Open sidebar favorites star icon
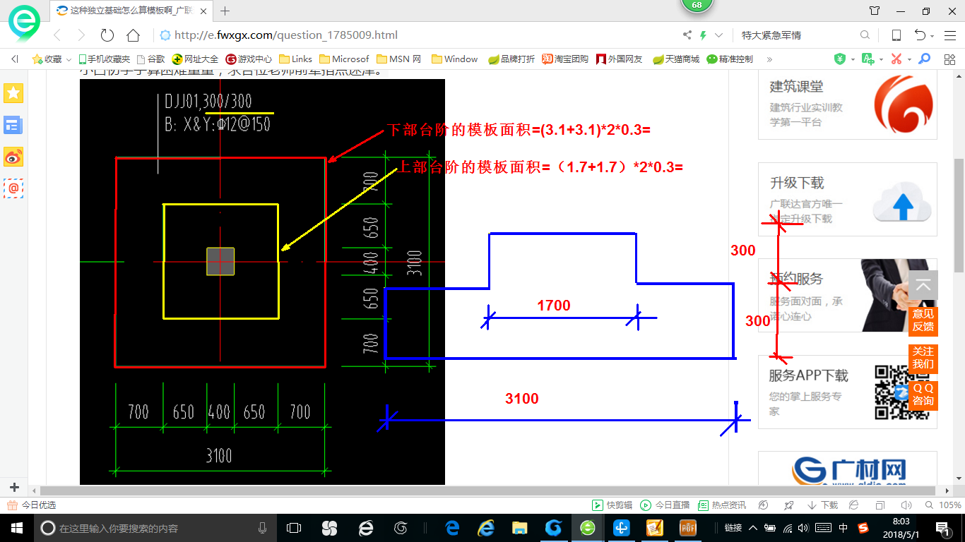This screenshot has height=542, width=965. click(x=13, y=92)
